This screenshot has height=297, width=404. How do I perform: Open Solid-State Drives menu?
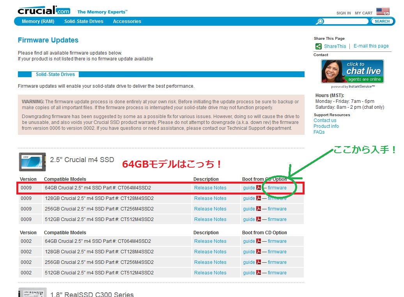84,21
